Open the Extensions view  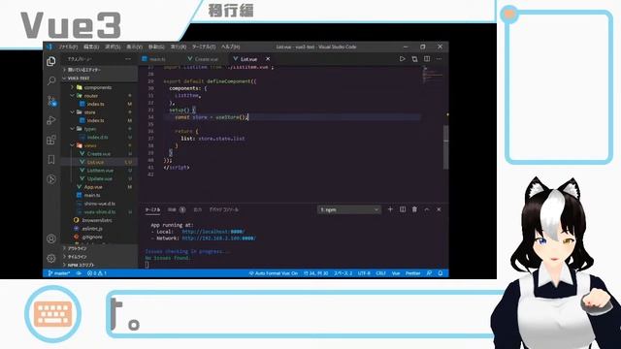pos(51,140)
